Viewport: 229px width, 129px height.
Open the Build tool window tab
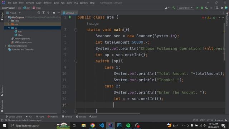[93, 116]
